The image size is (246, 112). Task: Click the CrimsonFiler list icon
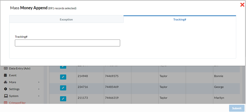6,103
